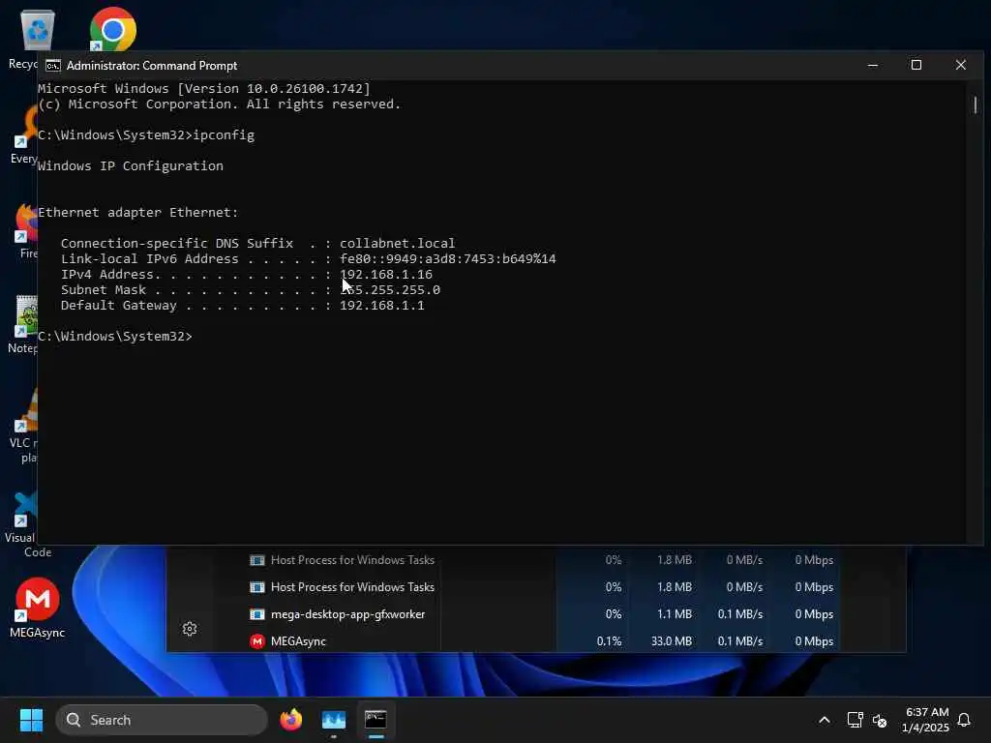Click the Ethernet adapter Ethernet line
Image resolution: width=991 pixels, height=743 pixels.
click(x=137, y=212)
